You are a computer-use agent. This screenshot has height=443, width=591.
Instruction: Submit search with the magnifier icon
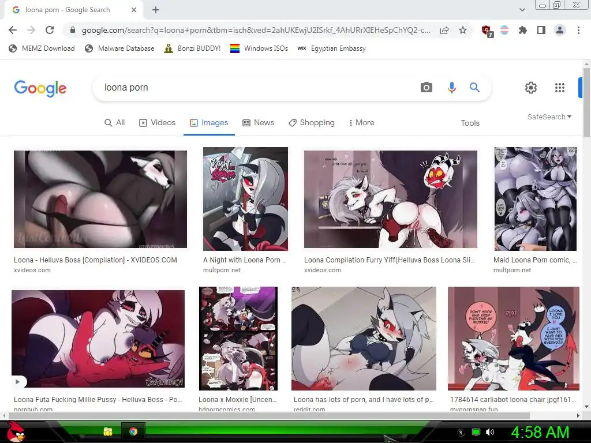tap(474, 88)
